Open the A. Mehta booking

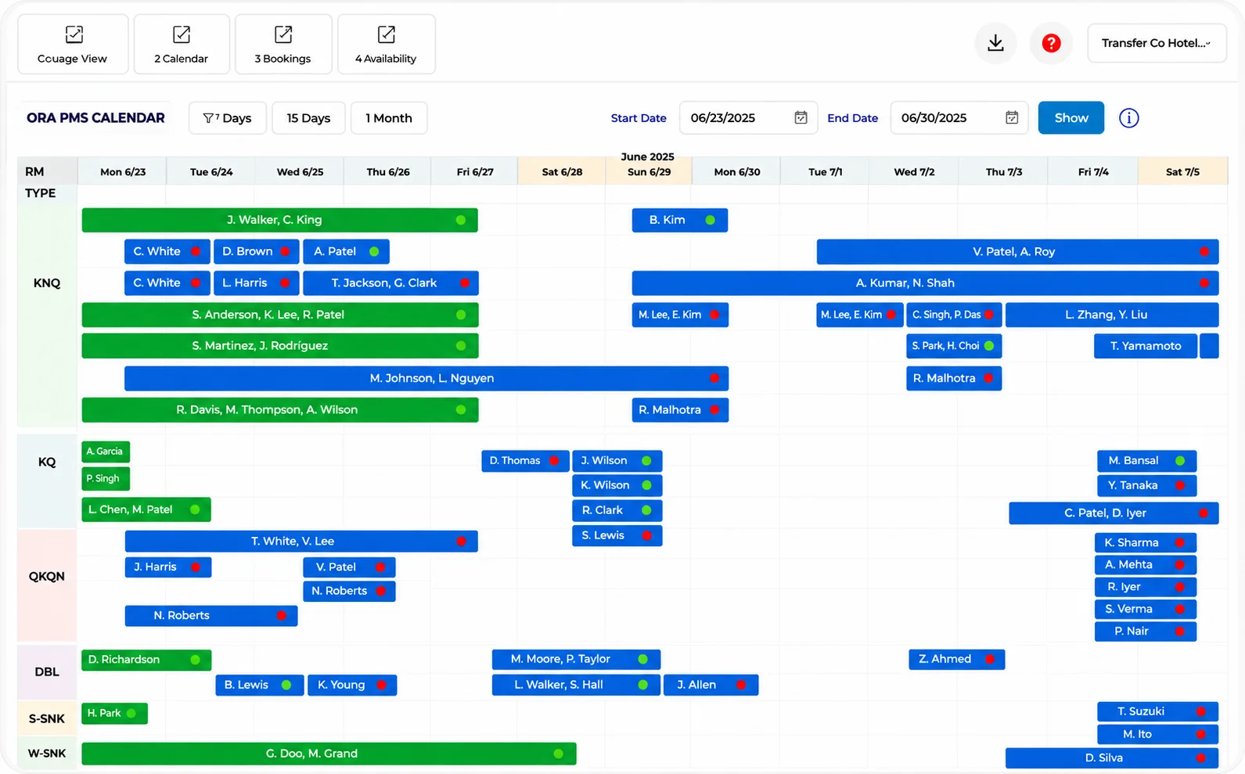pos(1146,565)
